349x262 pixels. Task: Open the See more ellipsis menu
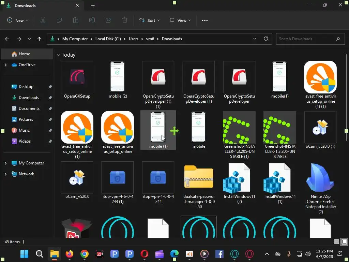[x=205, y=20]
